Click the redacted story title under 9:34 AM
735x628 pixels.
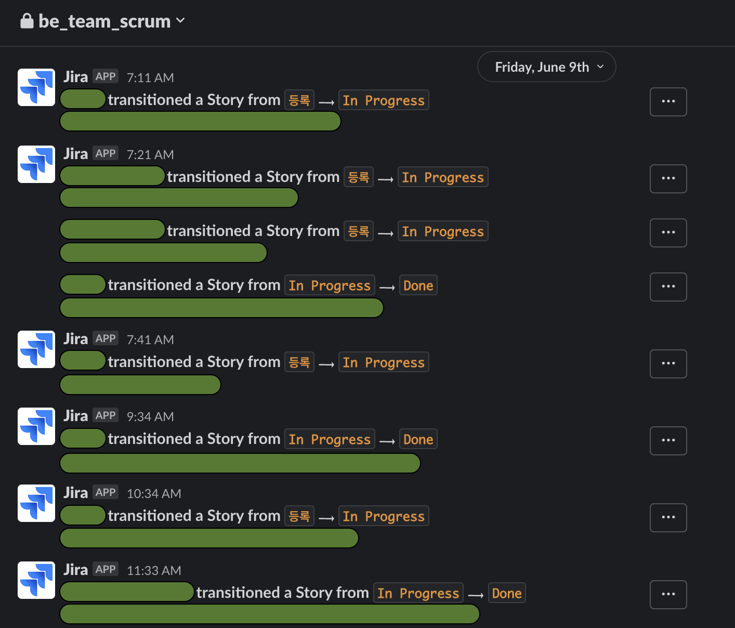[240, 463]
